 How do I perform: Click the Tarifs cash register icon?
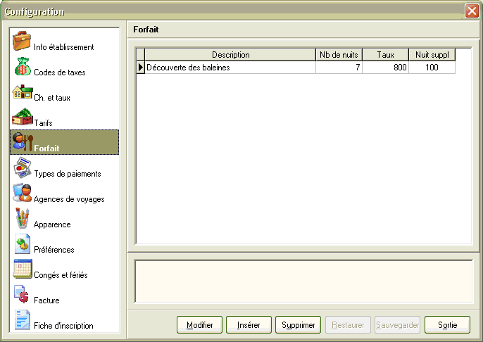[22, 118]
